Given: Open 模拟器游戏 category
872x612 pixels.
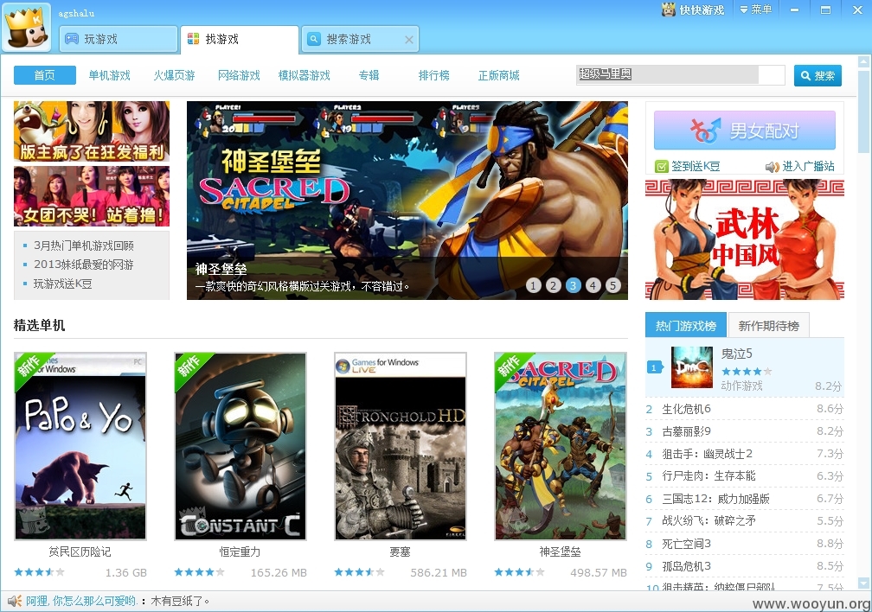Looking at the screenshot, I should pos(305,75).
